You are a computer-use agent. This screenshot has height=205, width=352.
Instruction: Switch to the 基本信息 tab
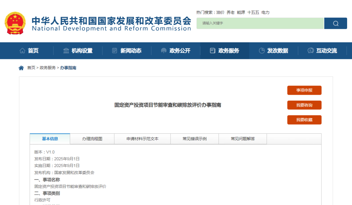coord(50,139)
